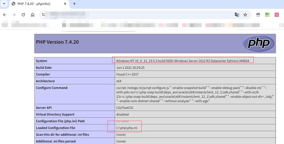The image size is (284, 144).
Task: Close the PHP 7.4.20 phpinfo tab
Action: coord(65,4)
